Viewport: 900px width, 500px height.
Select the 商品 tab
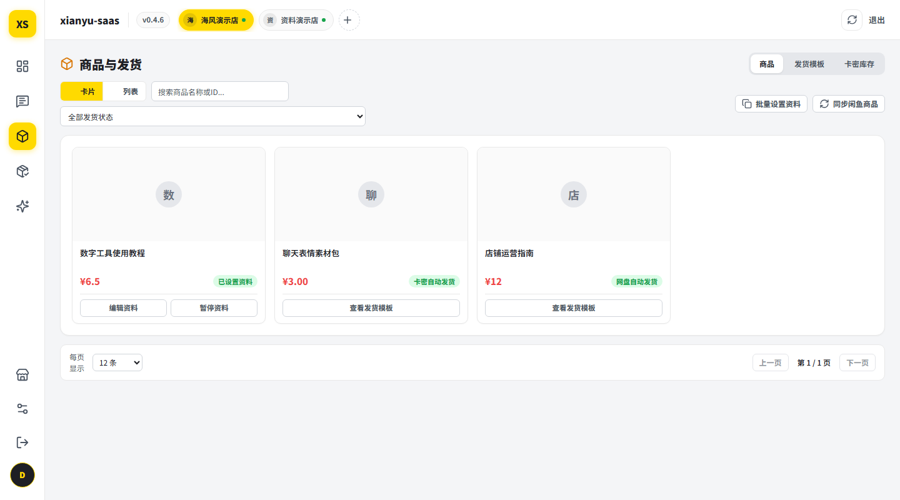click(767, 64)
